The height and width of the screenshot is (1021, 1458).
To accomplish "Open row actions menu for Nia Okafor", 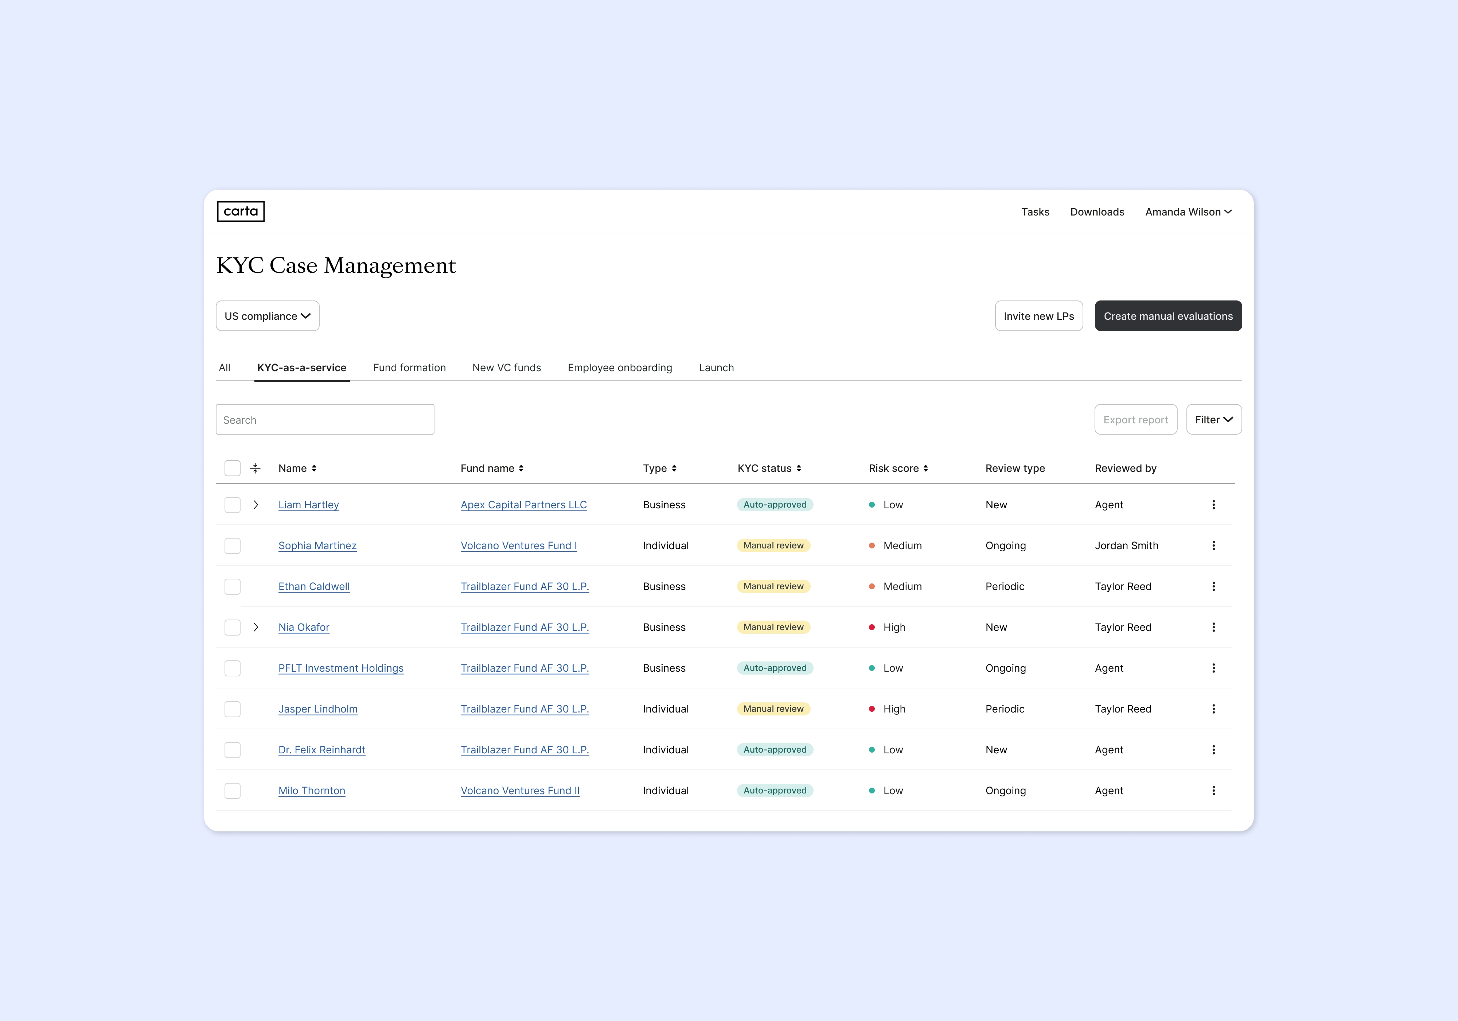I will tap(1213, 627).
